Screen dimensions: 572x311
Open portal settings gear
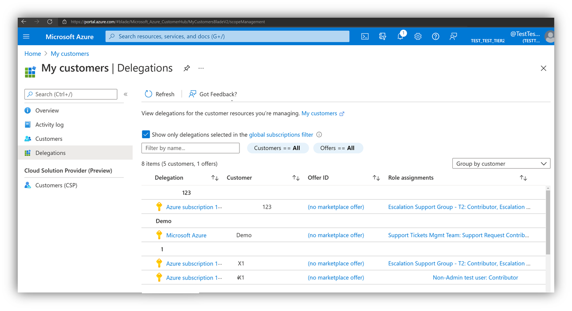tap(418, 37)
